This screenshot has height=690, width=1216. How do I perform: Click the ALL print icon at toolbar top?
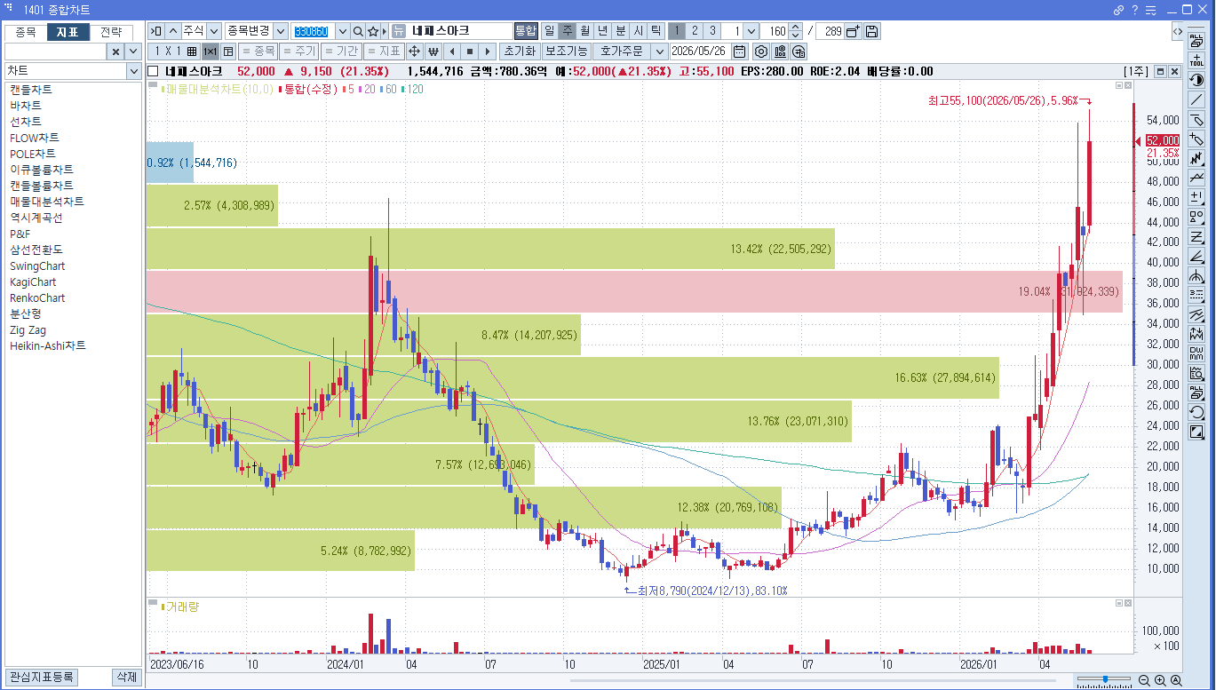pos(1196,41)
